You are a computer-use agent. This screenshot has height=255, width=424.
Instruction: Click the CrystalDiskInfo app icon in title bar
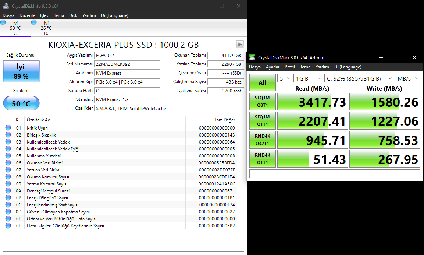pyautogui.click(x=6, y=6)
